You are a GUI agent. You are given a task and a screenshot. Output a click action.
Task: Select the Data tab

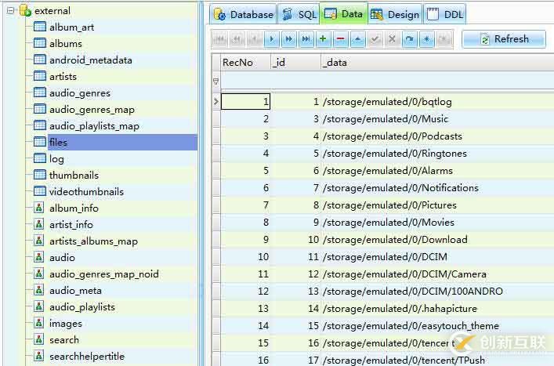(x=343, y=14)
